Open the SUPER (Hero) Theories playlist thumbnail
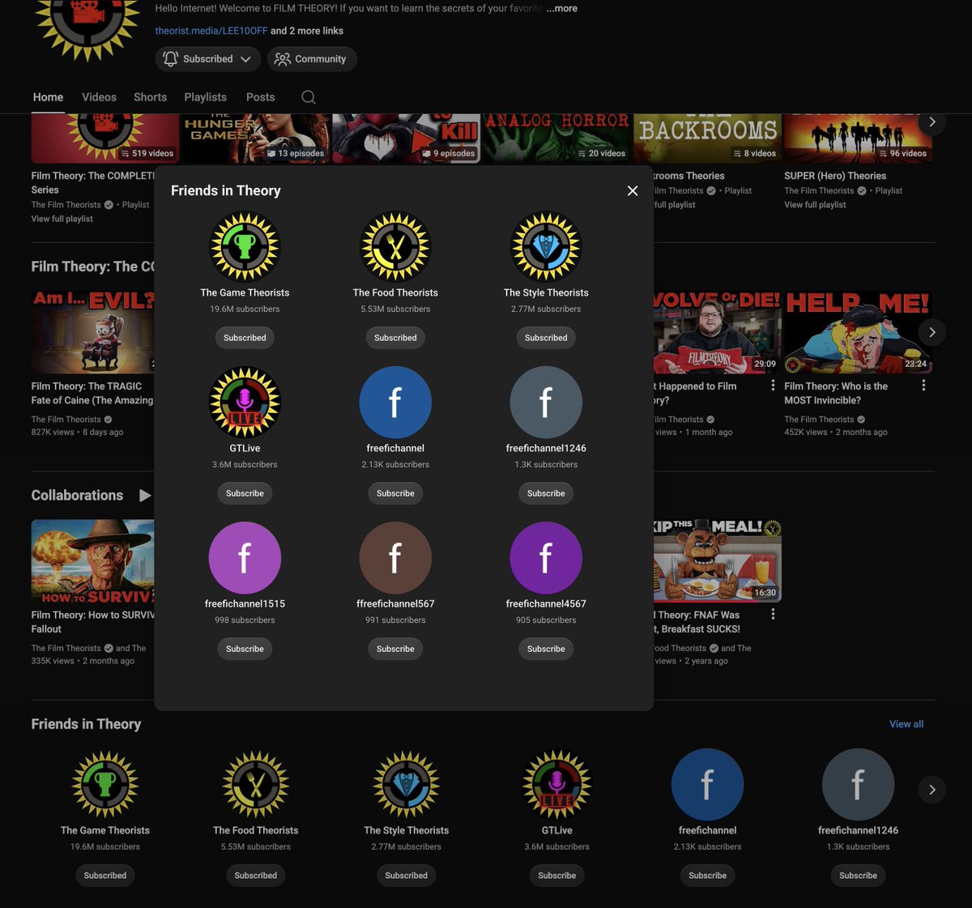 pyautogui.click(x=858, y=139)
